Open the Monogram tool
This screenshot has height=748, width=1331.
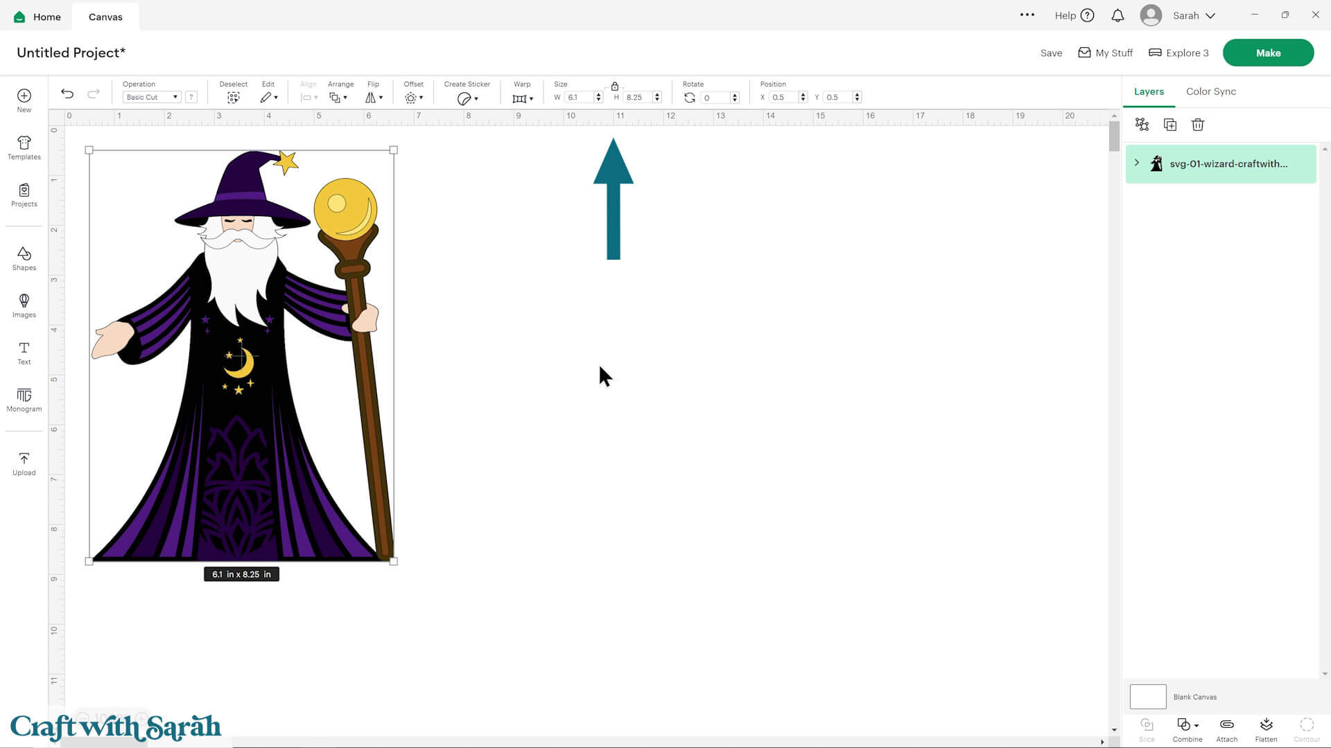pyautogui.click(x=24, y=400)
